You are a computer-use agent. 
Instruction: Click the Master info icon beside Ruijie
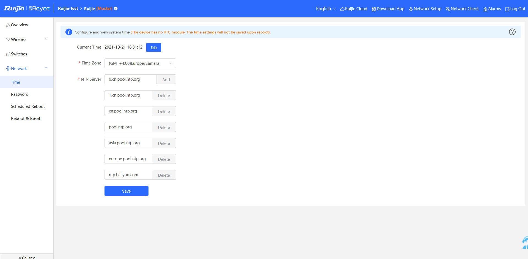coord(116,9)
